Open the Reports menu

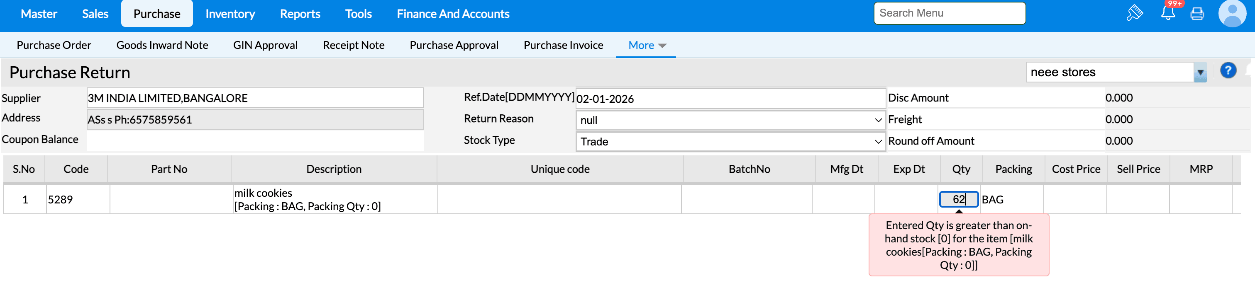point(300,14)
